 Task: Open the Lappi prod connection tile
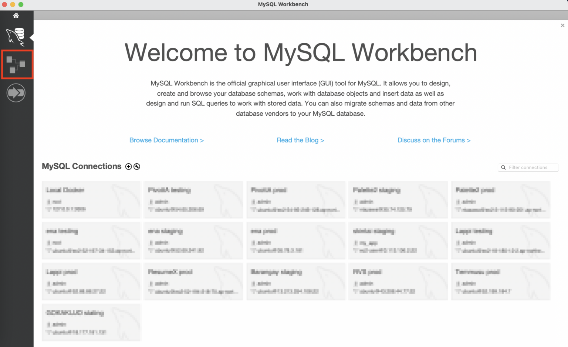[x=91, y=281]
